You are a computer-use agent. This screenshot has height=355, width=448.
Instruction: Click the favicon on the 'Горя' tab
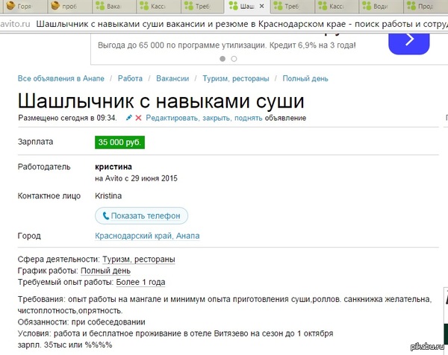coord(10,5)
